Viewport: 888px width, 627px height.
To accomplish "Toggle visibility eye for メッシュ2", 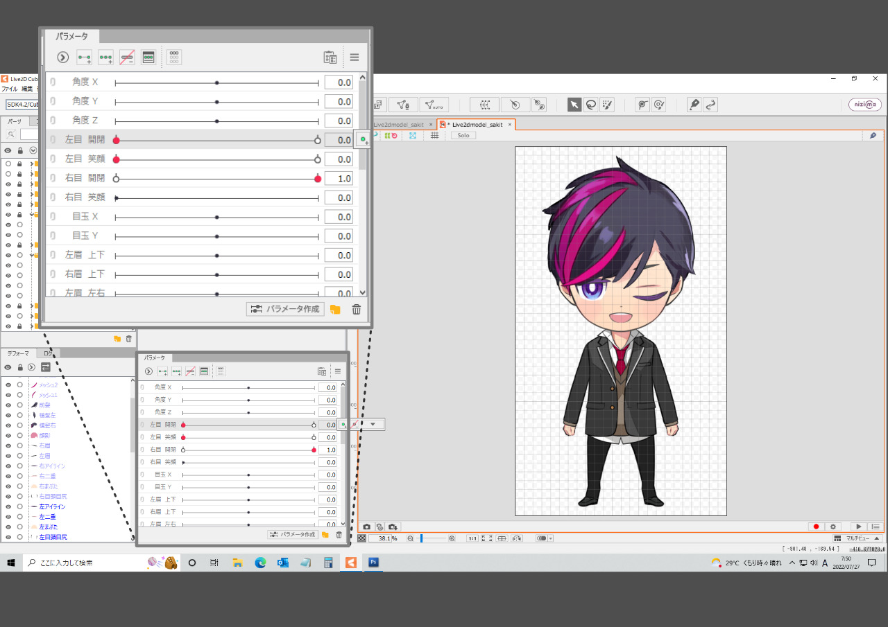I will (x=8, y=385).
